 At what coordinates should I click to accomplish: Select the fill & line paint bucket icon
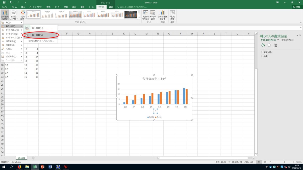[263, 45]
